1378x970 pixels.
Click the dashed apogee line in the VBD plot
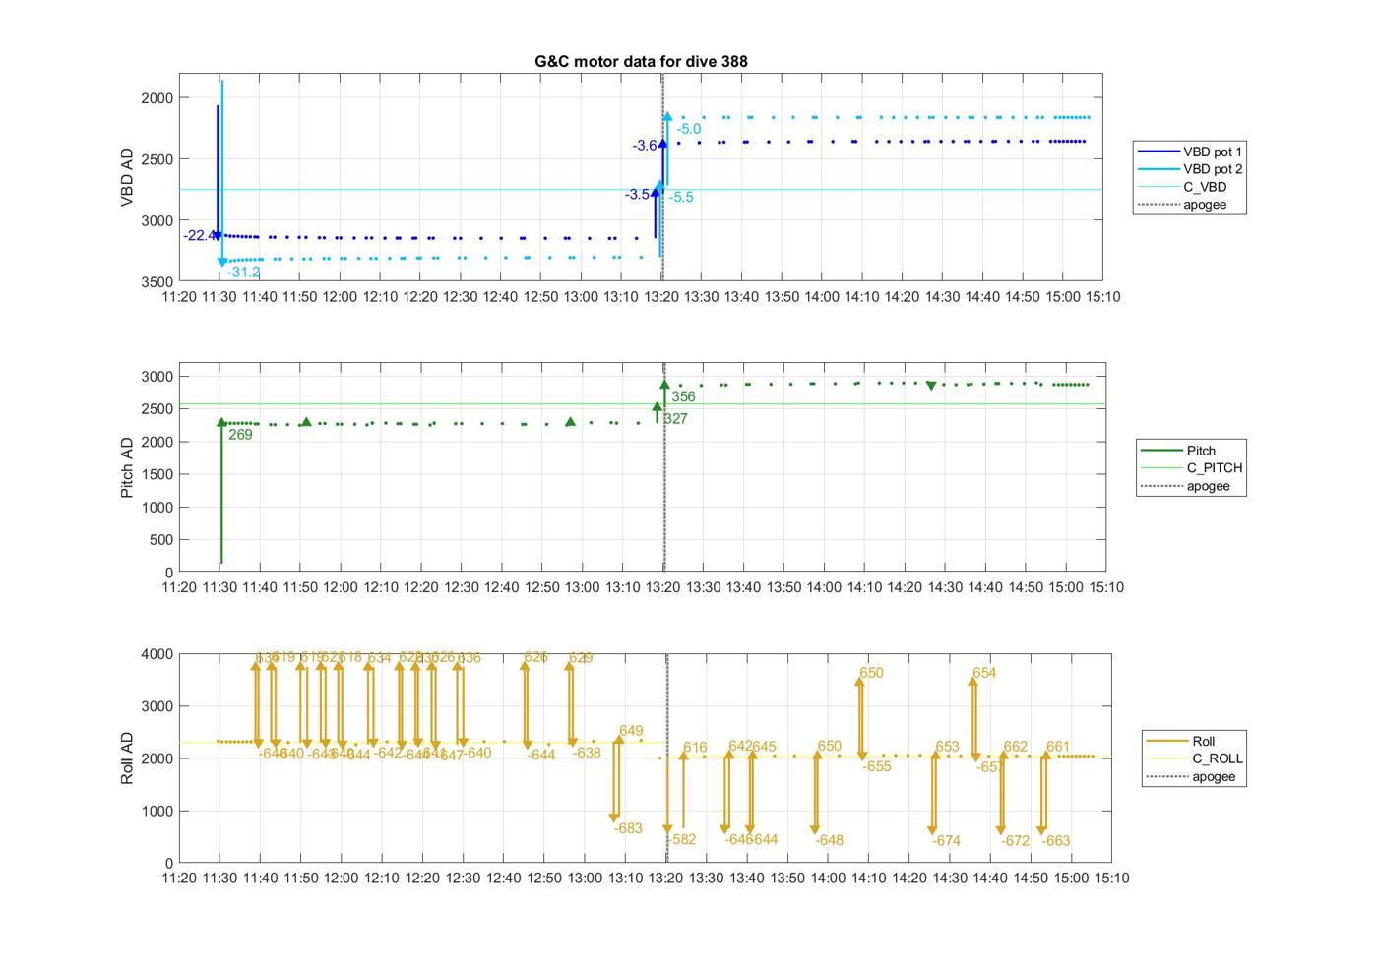[x=661, y=177]
